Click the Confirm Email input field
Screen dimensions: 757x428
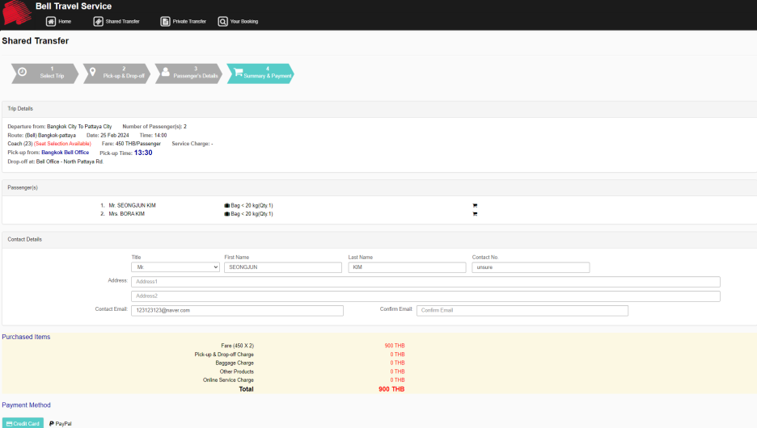pyautogui.click(x=522, y=310)
